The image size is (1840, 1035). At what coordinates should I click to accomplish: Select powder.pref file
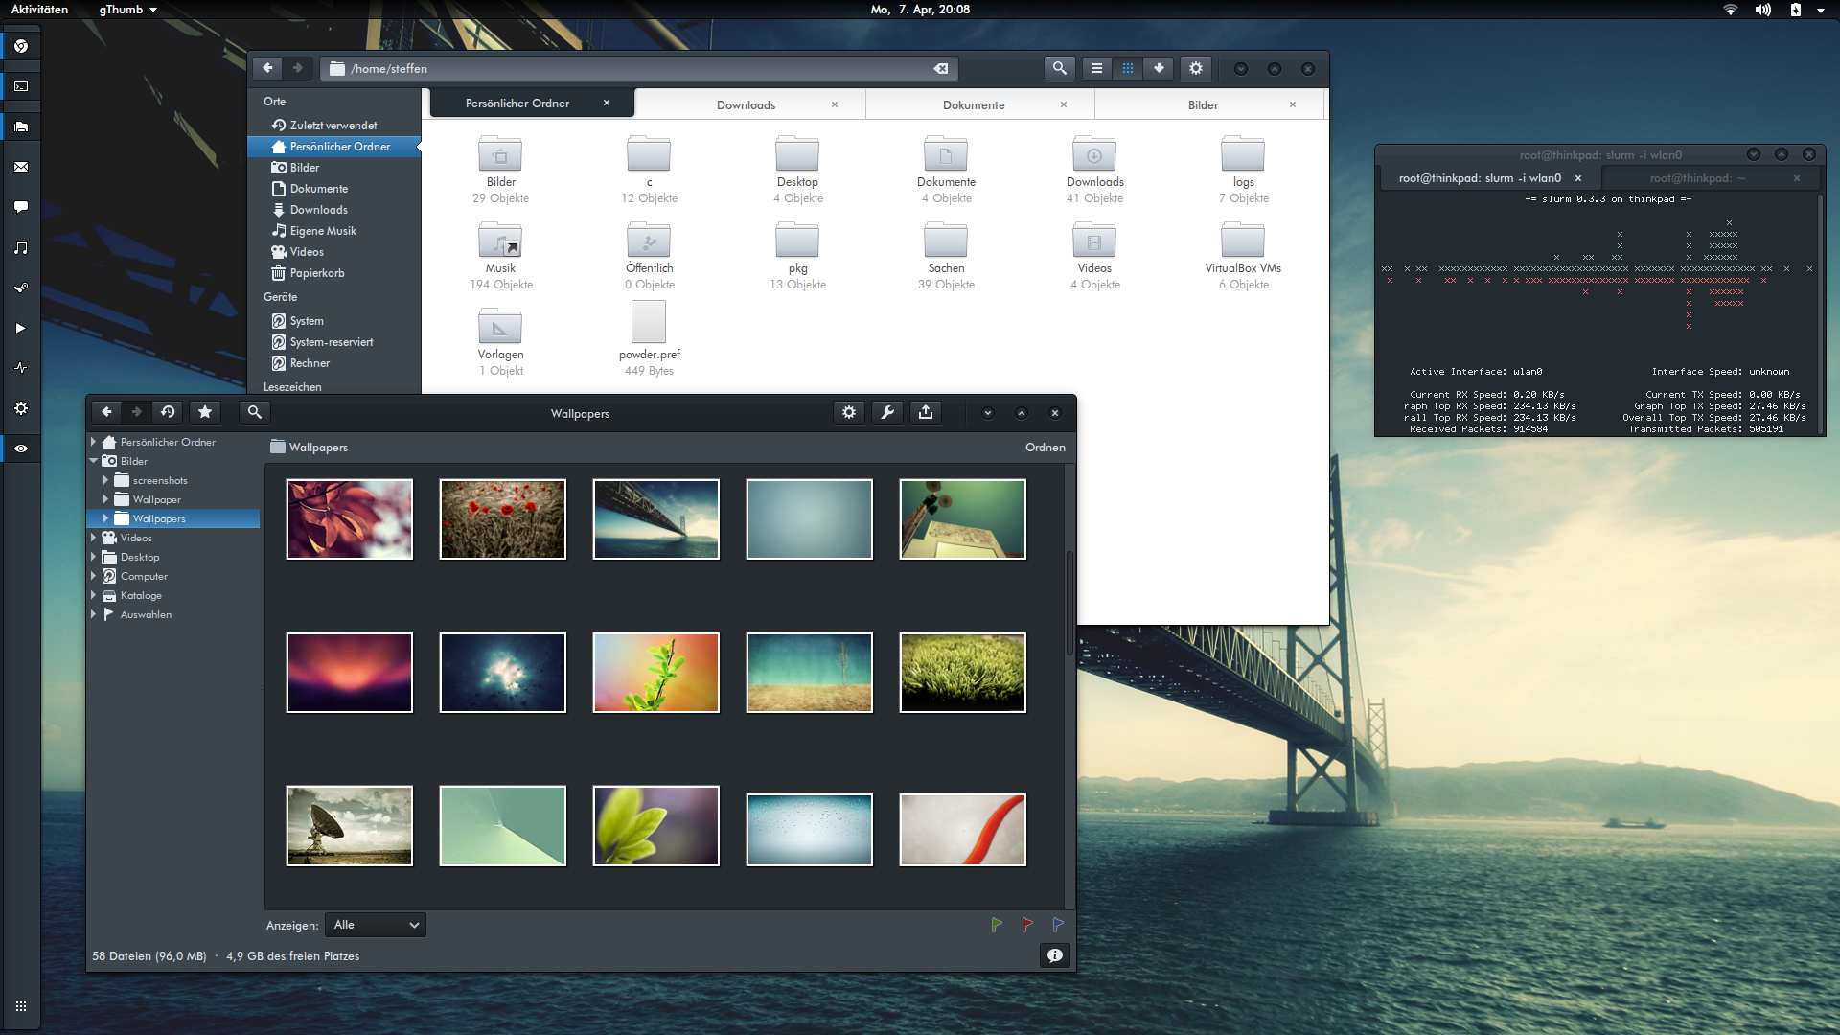click(649, 338)
